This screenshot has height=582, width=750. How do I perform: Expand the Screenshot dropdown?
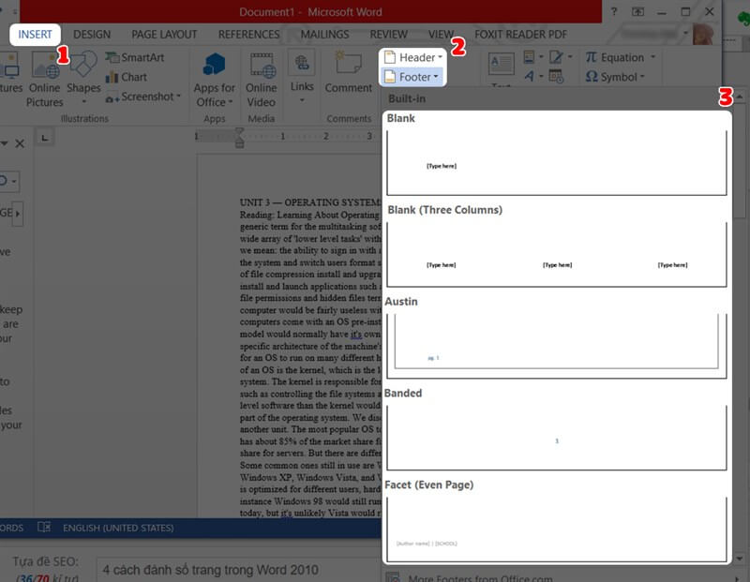point(145,97)
